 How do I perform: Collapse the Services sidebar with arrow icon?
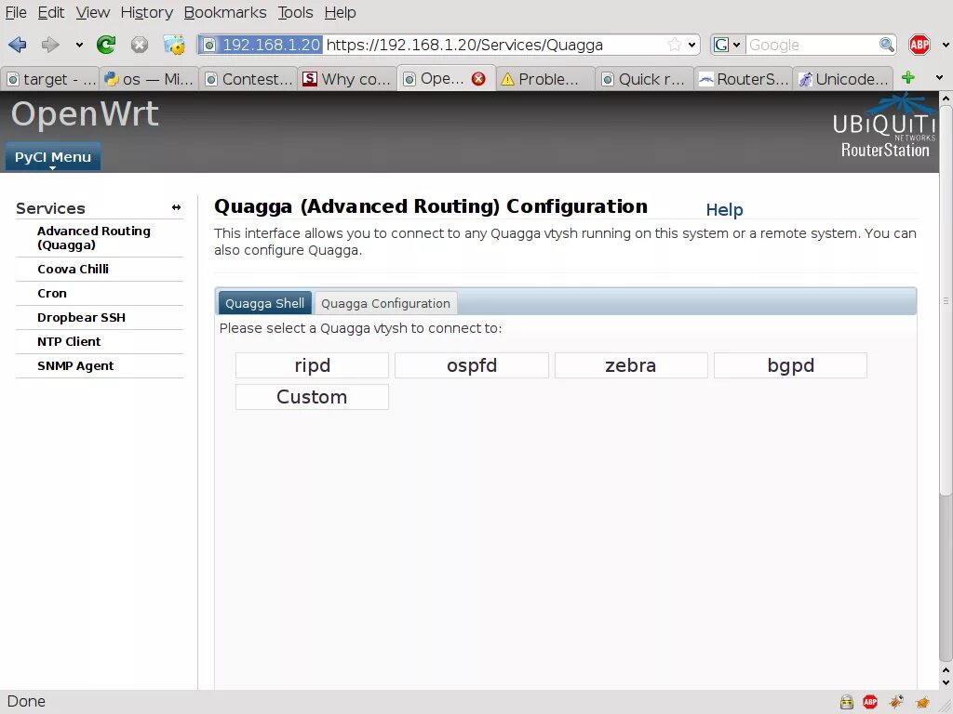pyautogui.click(x=176, y=207)
